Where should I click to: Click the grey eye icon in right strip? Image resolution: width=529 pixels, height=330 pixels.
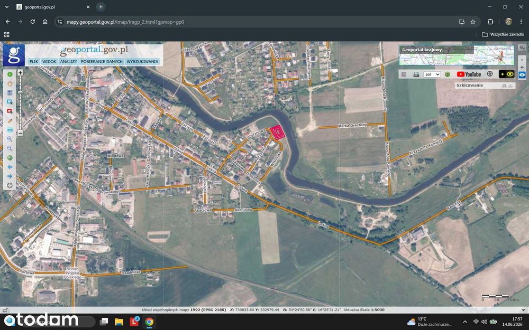(522, 68)
